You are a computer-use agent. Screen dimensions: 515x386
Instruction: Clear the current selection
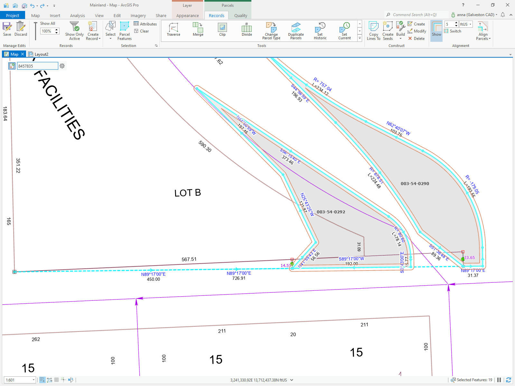(x=142, y=31)
